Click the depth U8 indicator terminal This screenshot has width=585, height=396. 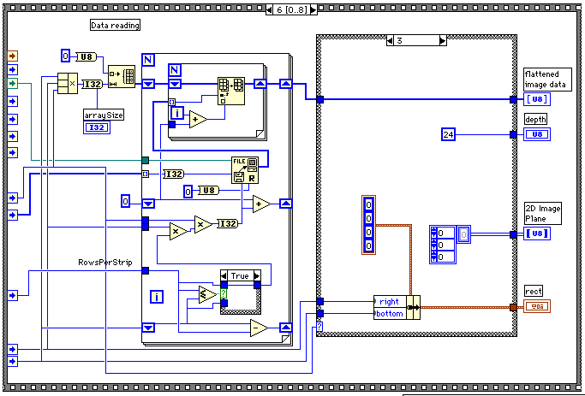(537, 134)
